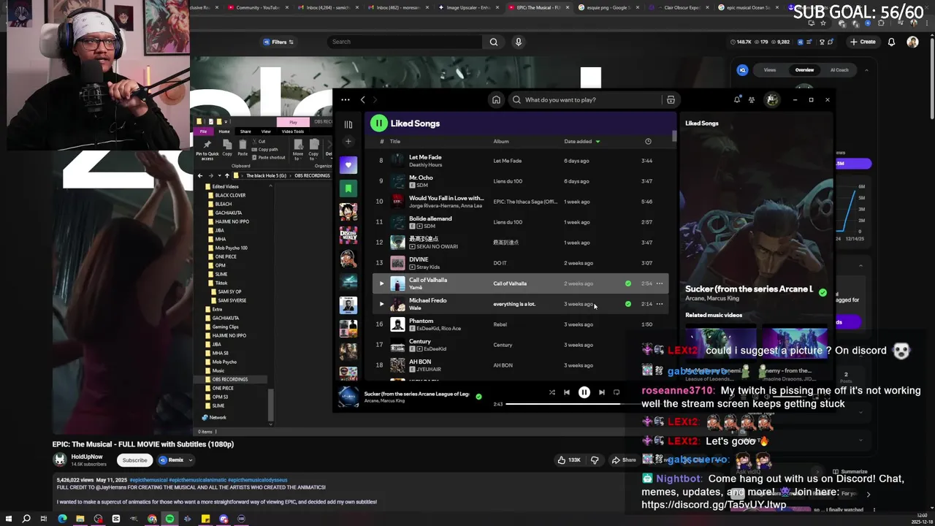Subscribe to the HoldUpNow channel
935x526 pixels.
click(134, 460)
